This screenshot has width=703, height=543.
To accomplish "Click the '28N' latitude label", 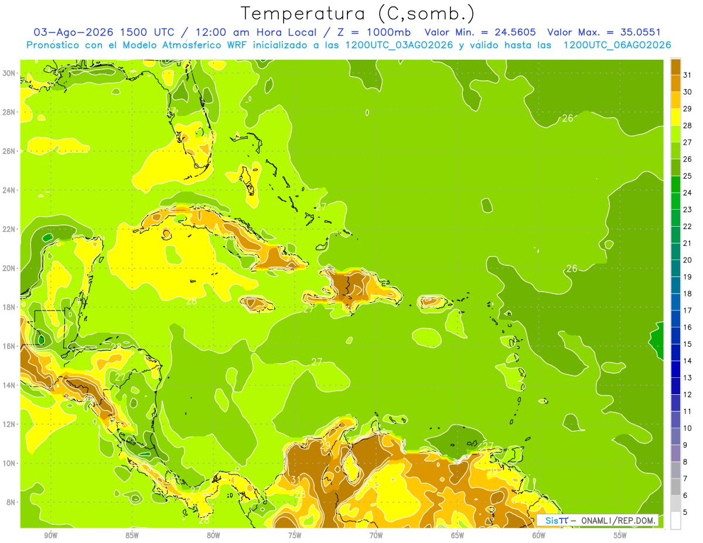I will (9, 112).
